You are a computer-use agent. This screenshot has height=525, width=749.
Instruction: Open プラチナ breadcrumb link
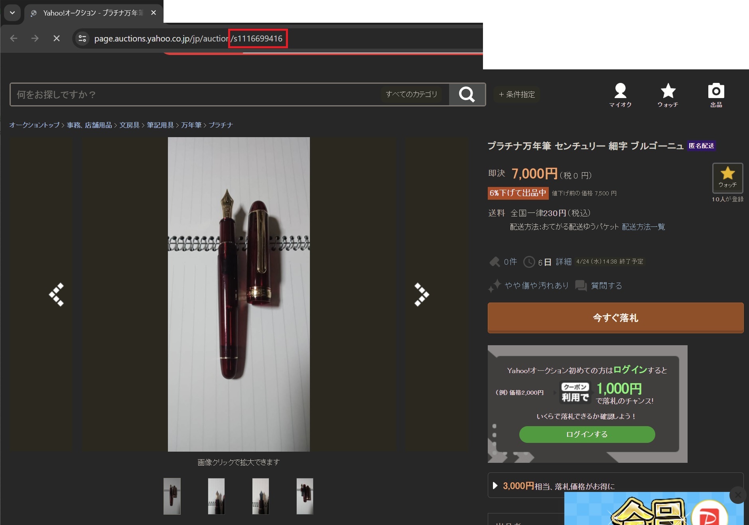221,125
